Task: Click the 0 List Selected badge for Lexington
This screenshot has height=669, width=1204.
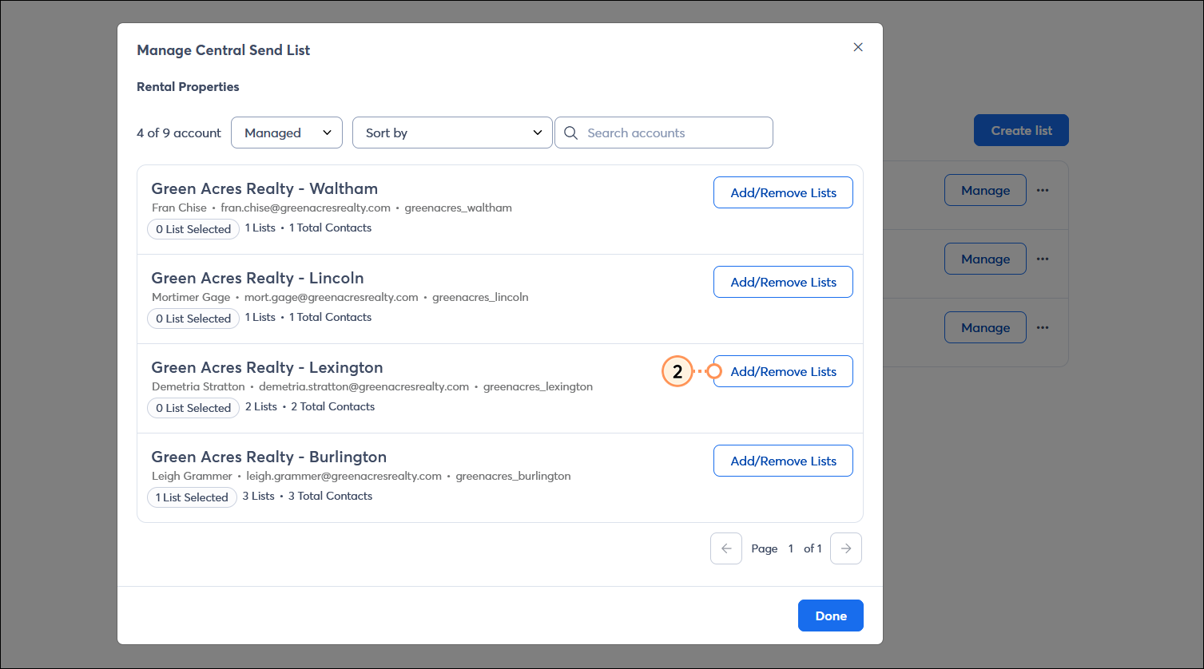Action: tap(193, 408)
